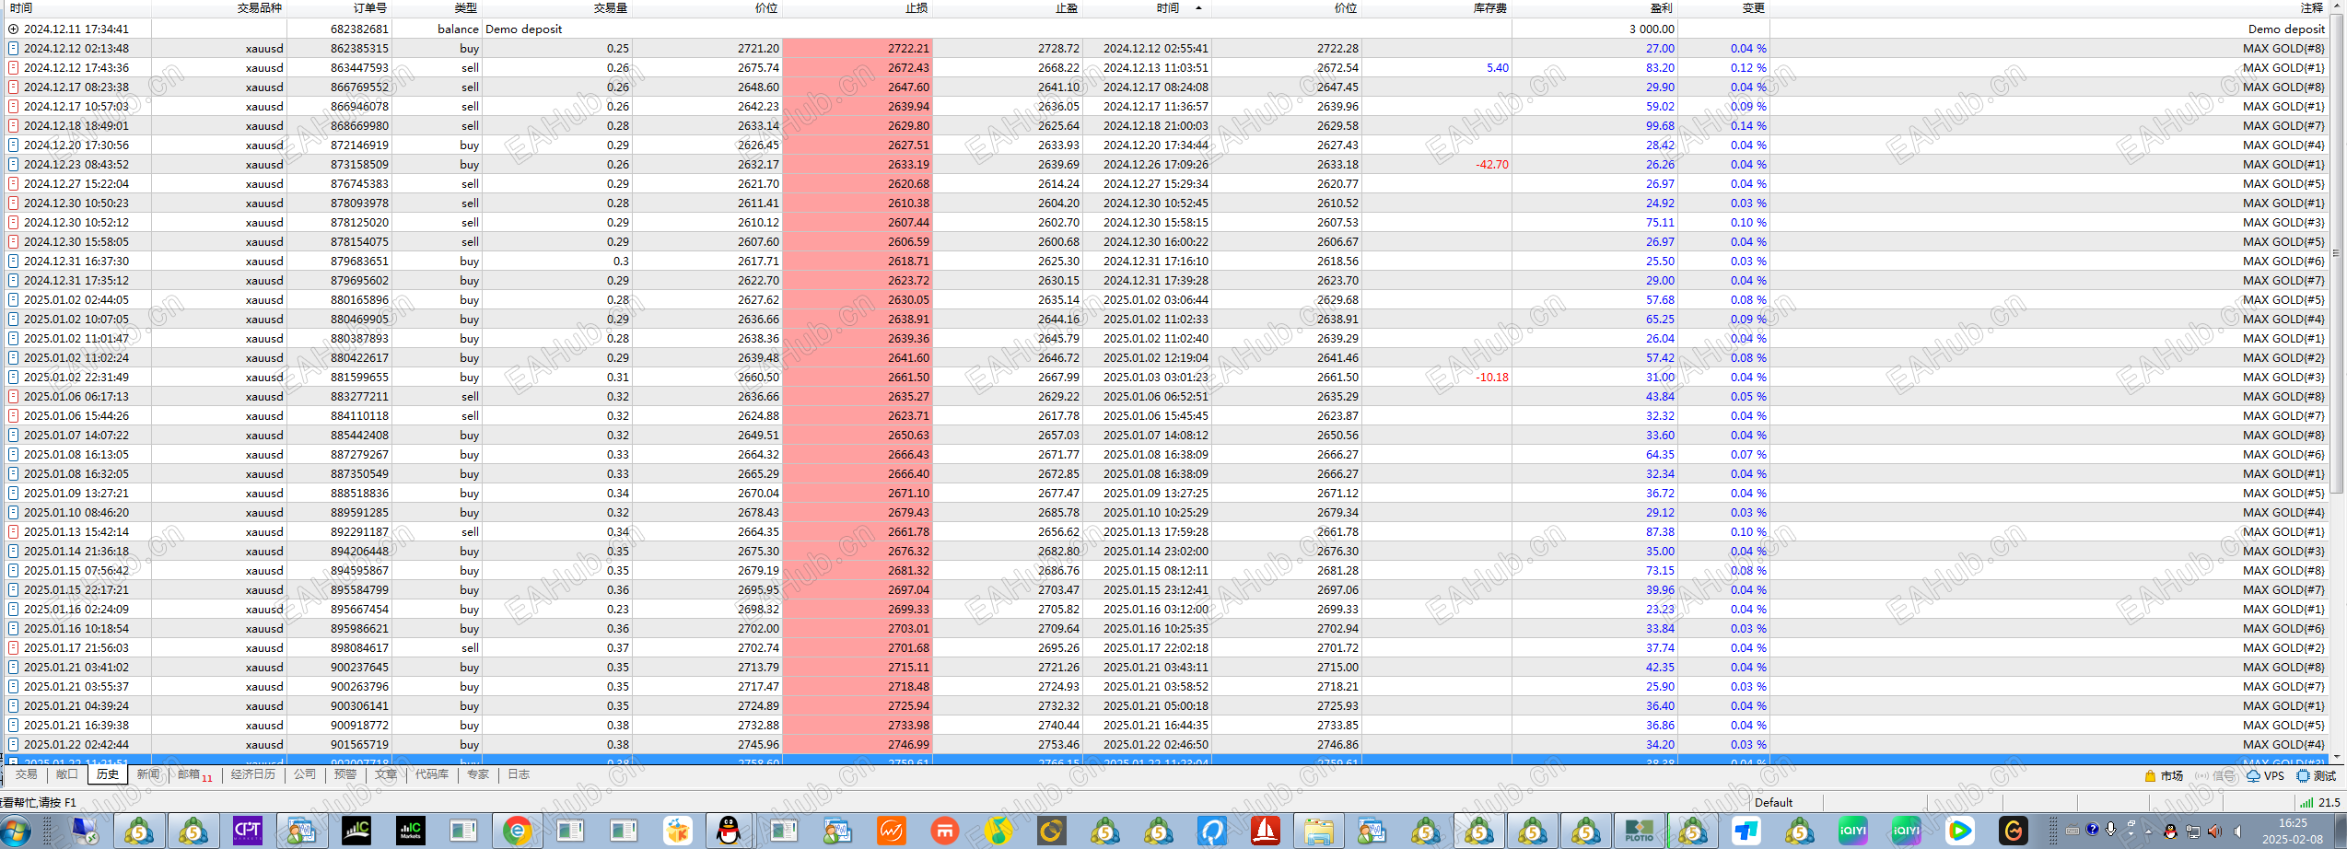Image resolution: width=2347 pixels, height=849 pixels.
Task: Open the 预警 (Alerts) tab
Action: coord(345,774)
